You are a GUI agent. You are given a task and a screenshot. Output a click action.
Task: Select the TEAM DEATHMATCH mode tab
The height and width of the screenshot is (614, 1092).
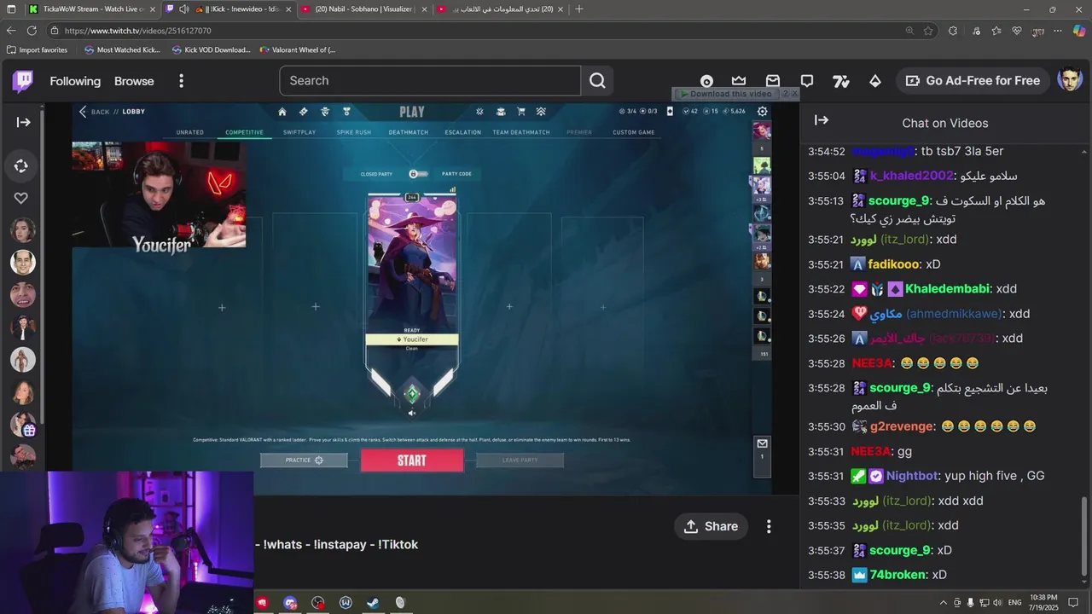tap(521, 132)
